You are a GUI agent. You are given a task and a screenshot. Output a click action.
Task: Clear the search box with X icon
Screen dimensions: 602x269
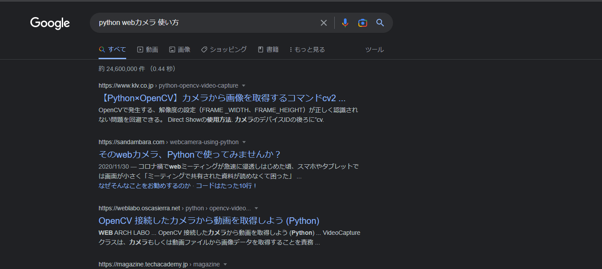click(324, 23)
